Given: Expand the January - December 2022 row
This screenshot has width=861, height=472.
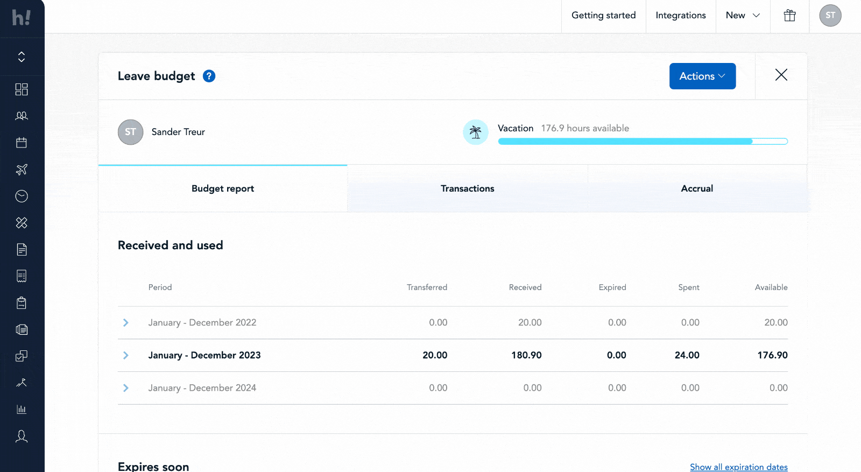Looking at the screenshot, I should (126, 323).
